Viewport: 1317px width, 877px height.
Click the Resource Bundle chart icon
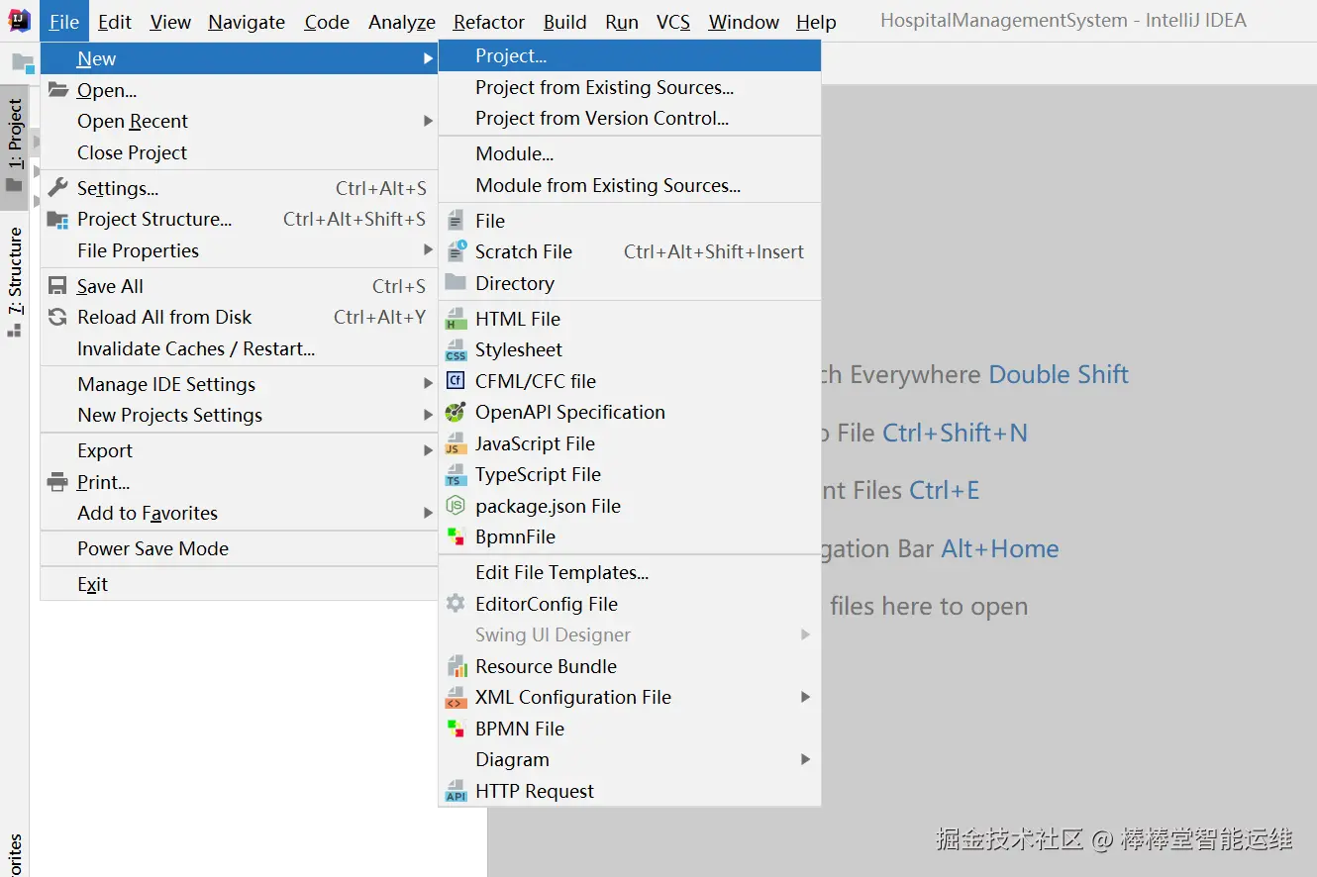click(x=456, y=666)
